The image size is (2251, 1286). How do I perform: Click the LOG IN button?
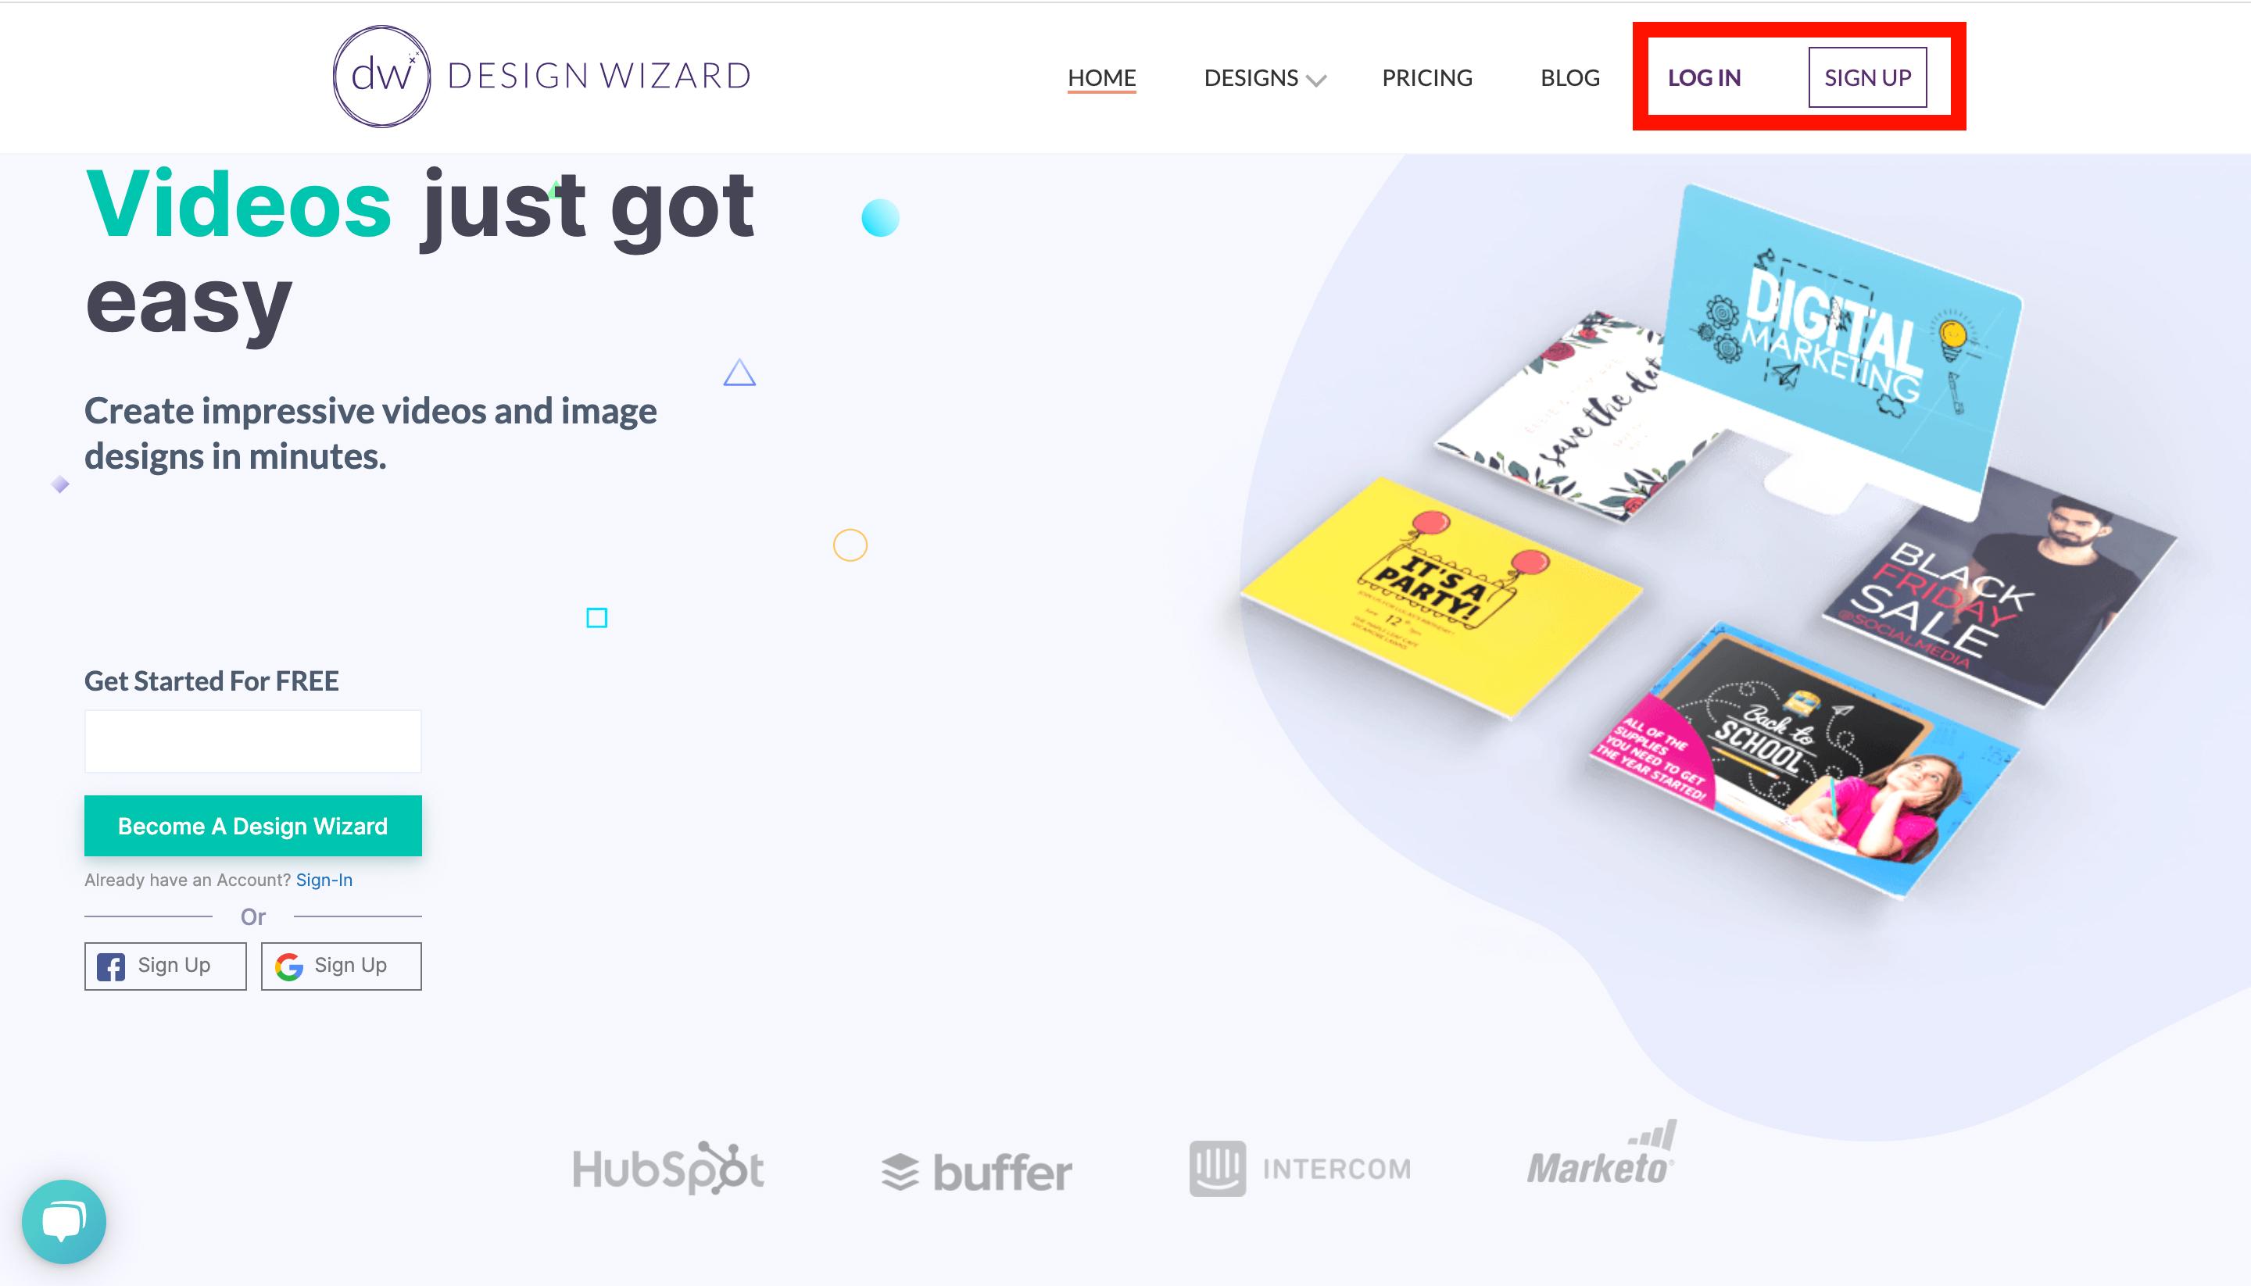(x=1704, y=74)
